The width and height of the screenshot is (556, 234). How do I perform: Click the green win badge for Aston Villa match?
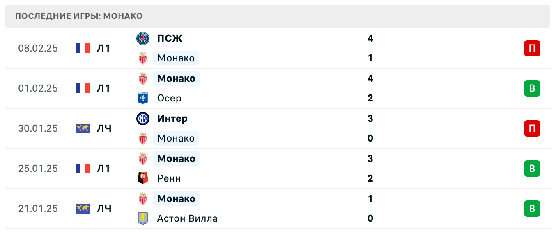tap(532, 209)
